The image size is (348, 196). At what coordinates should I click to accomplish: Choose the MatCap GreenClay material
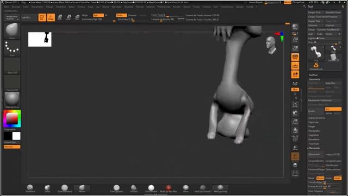pos(203,188)
